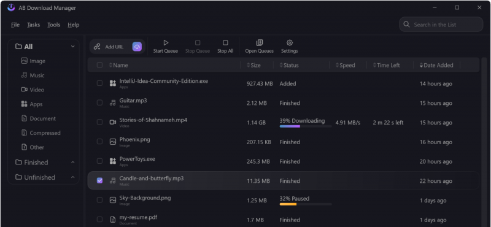Uncheck the Candle-and-butterfly.mp3 checkbox

click(99, 180)
